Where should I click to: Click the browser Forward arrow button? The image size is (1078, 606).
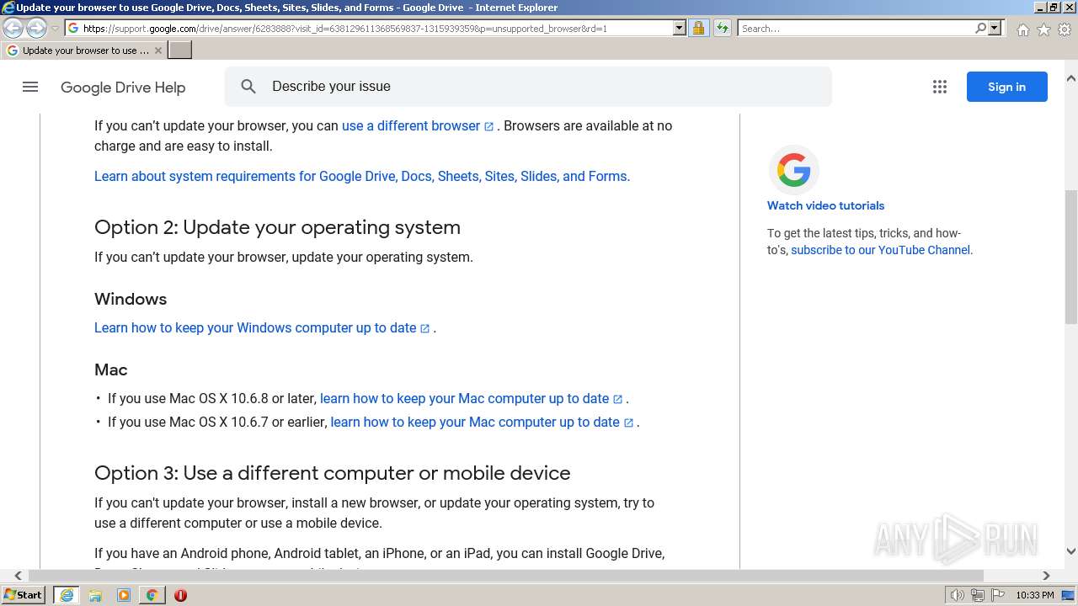point(36,29)
